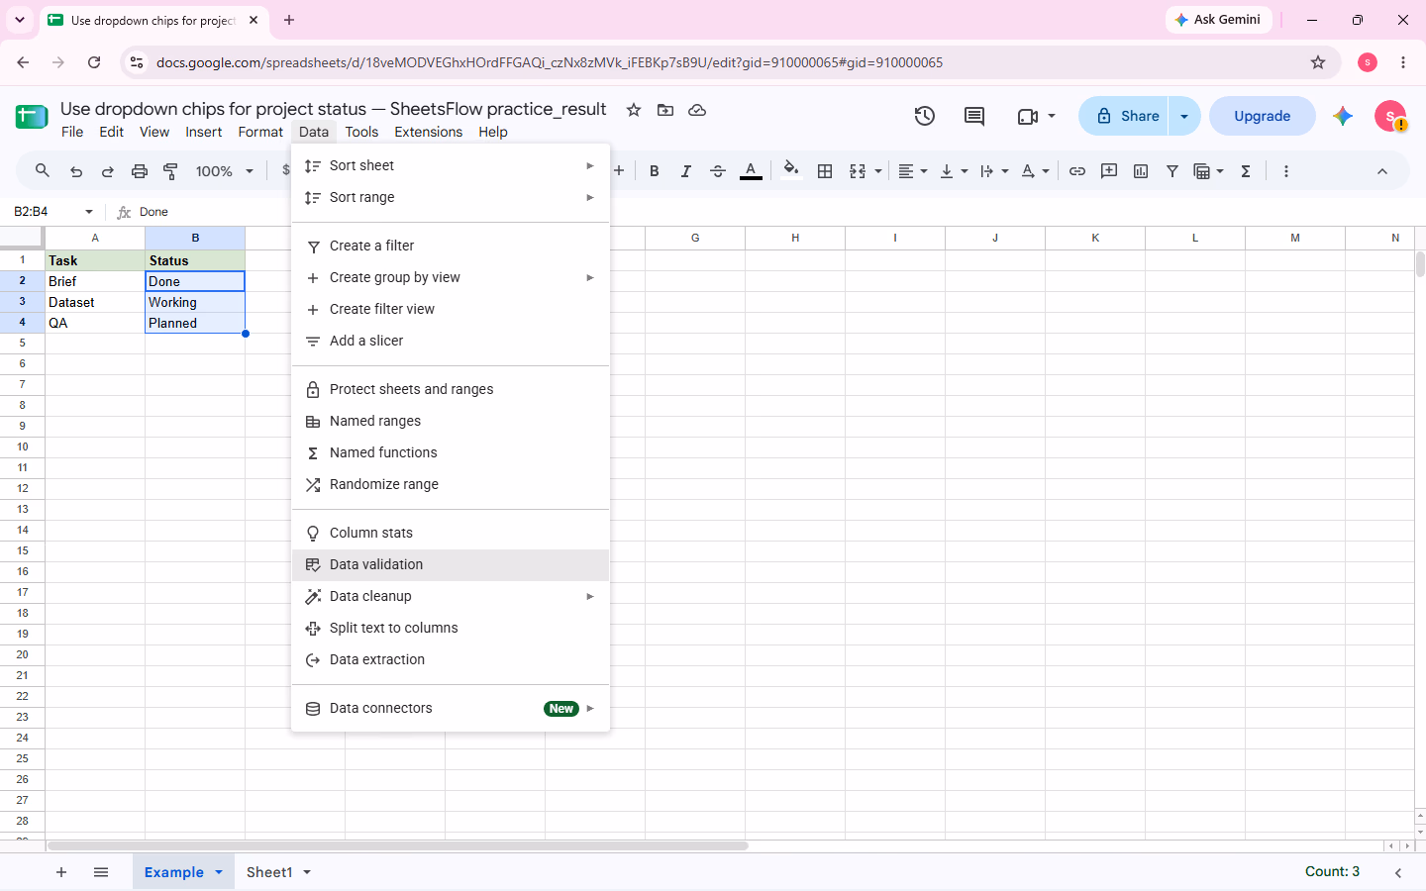
Task: Expand the Sort sheet submenu
Action: [451, 165]
